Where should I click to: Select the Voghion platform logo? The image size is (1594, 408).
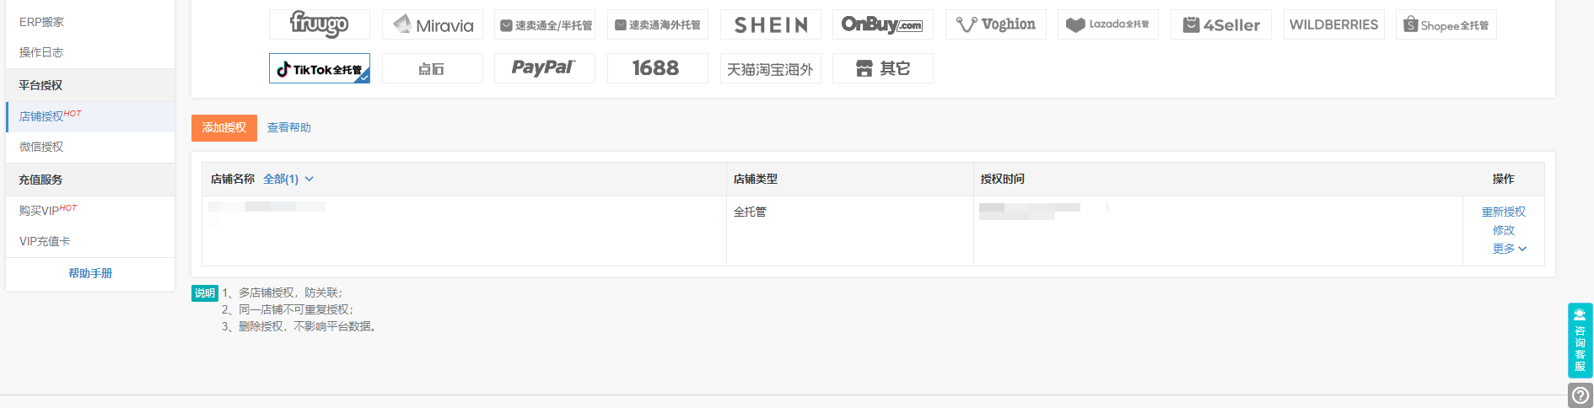tap(996, 24)
